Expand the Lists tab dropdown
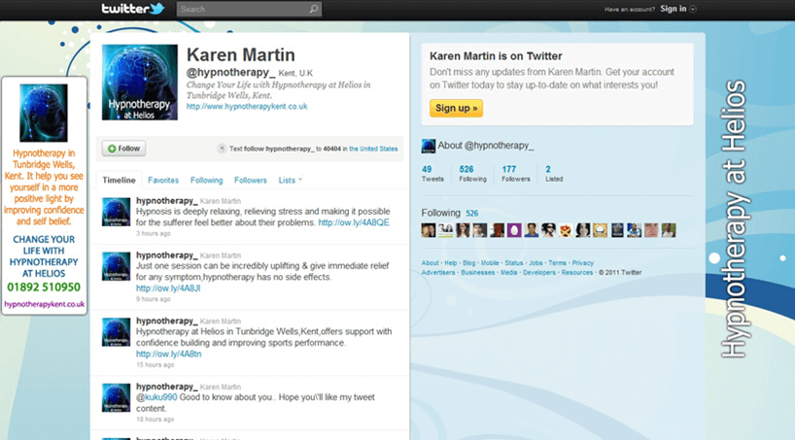The height and width of the screenshot is (440, 795). (291, 180)
